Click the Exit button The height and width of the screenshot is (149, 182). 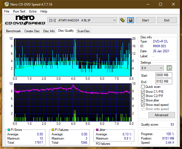point(167,20)
